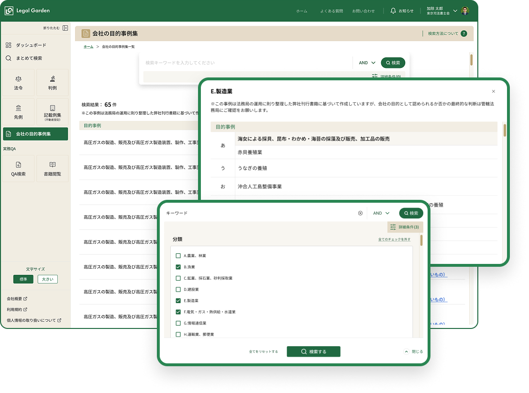Open the AND dropdown in search panel
Screen dimensions: 529x393
coord(381,213)
